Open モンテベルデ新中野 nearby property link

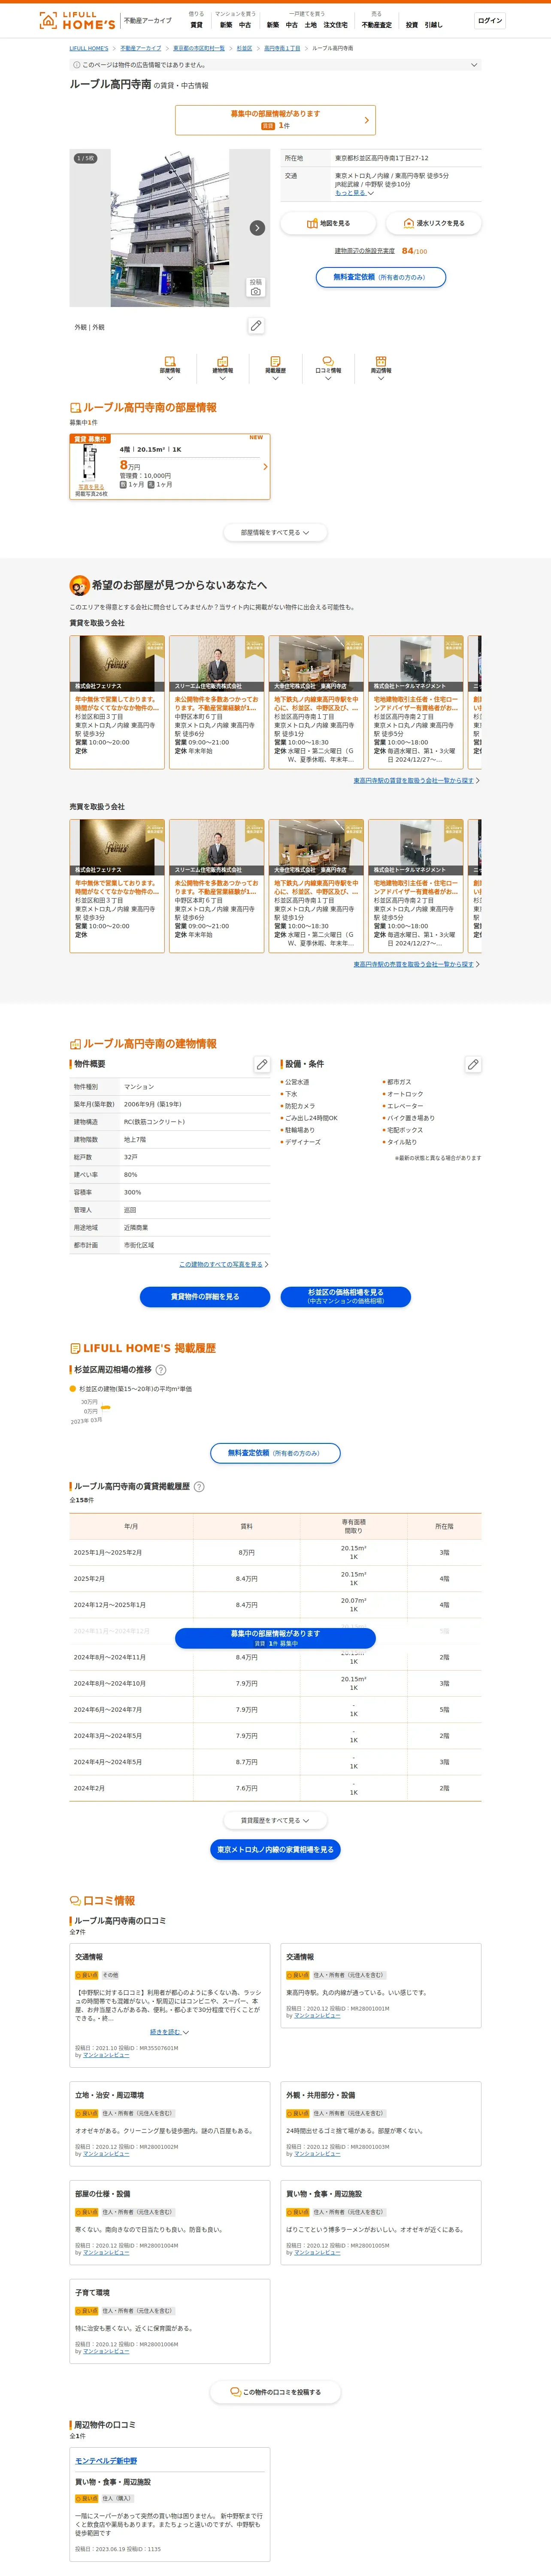[106, 2461]
